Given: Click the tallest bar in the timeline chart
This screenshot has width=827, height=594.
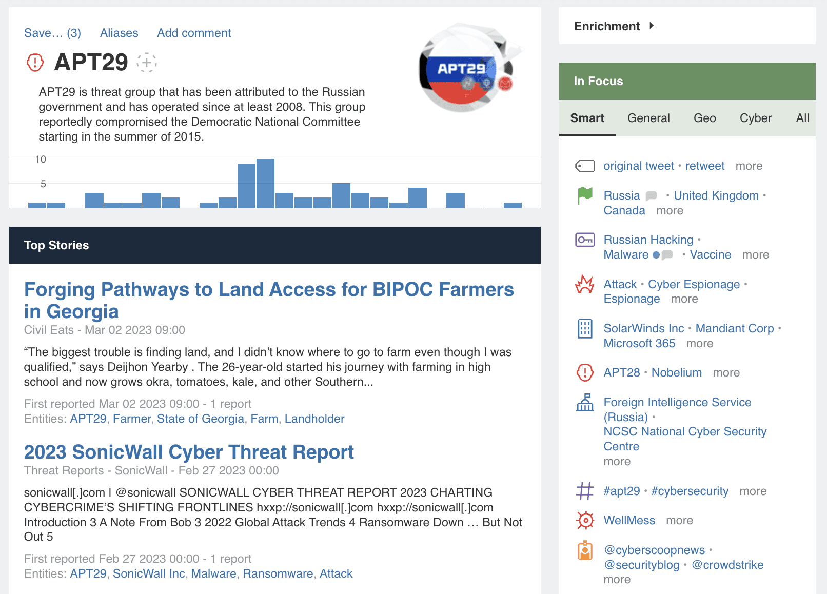Looking at the screenshot, I should click(x=265, y=183).
